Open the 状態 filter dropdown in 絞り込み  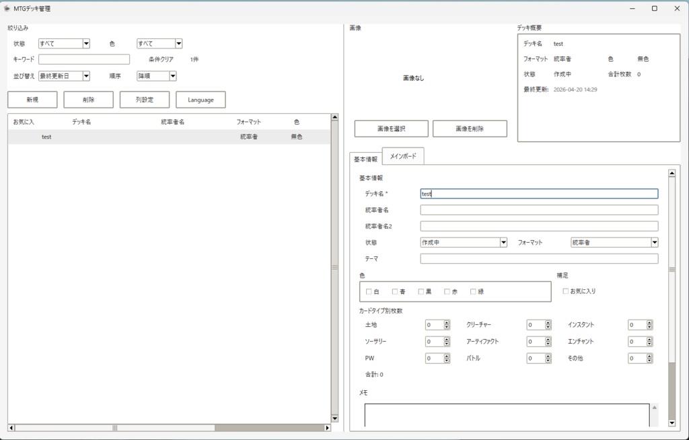point(64,44)
